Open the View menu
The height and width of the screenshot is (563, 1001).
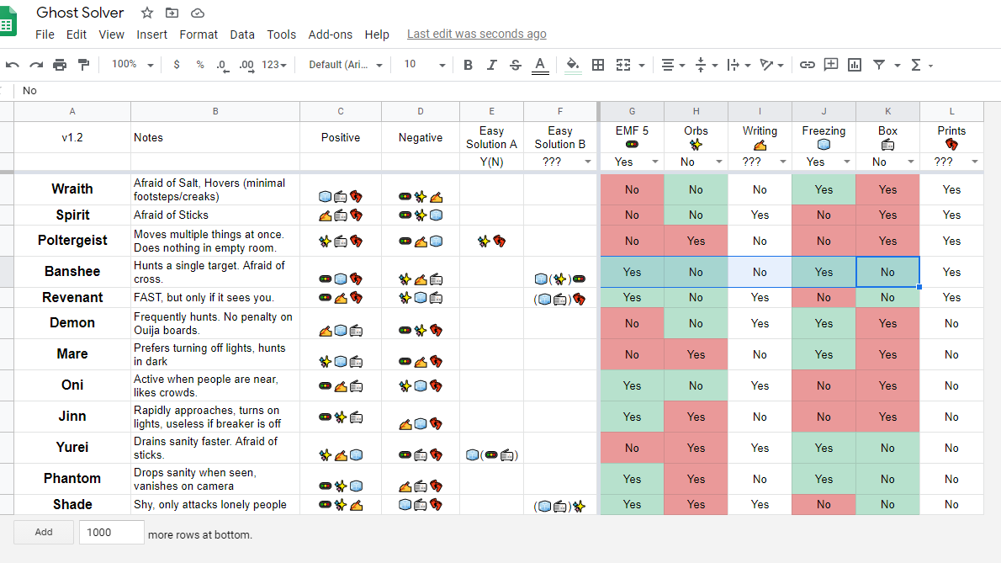coord(111,35)
